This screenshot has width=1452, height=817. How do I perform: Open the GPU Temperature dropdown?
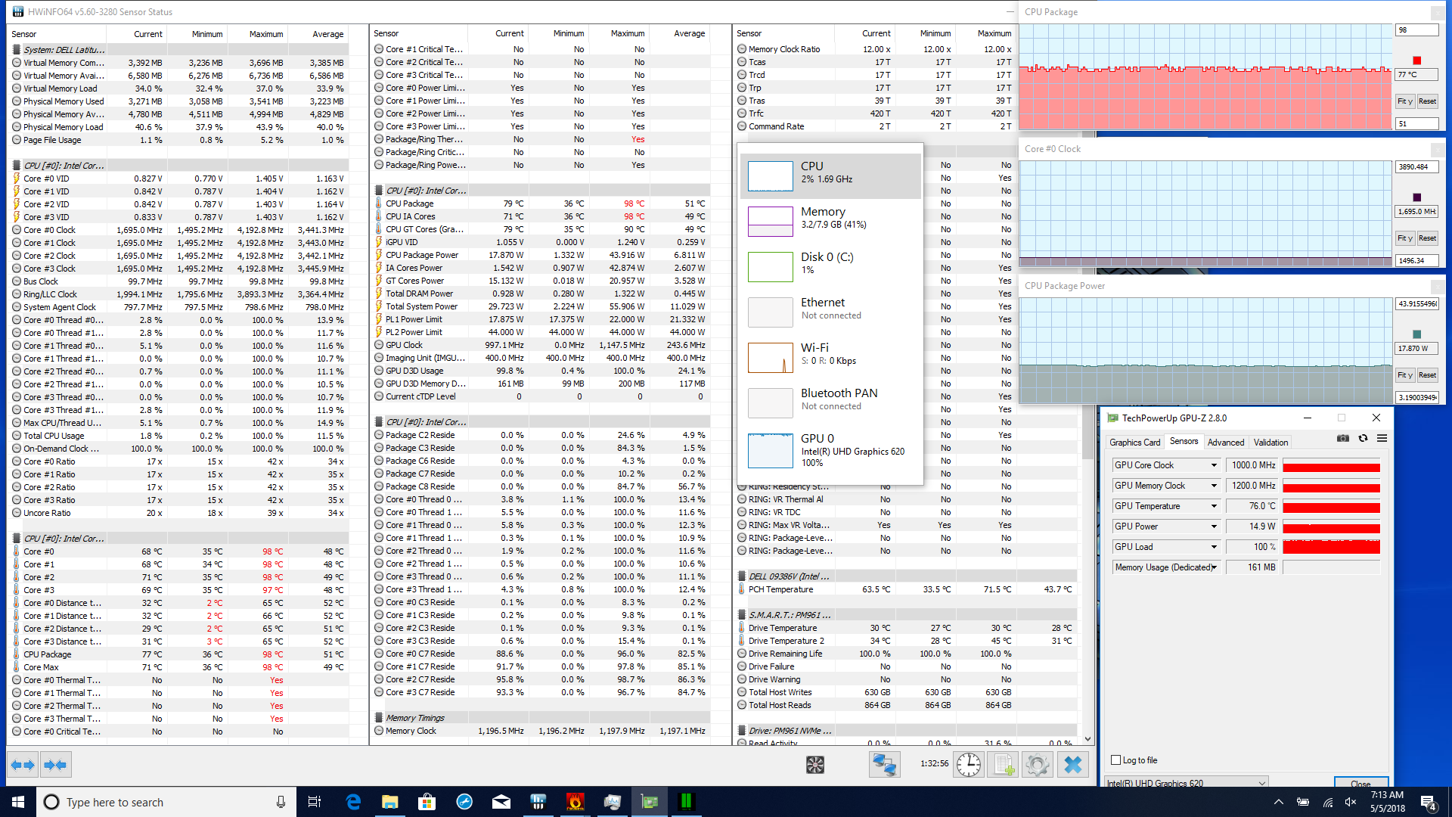point(1214,506)
